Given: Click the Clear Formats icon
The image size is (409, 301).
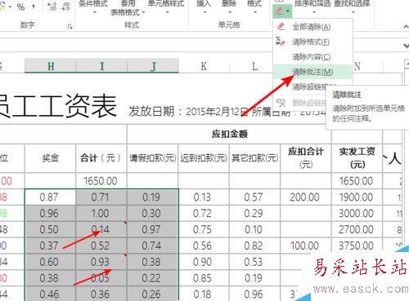Looking at the screenshot, I should coord(281,42).
